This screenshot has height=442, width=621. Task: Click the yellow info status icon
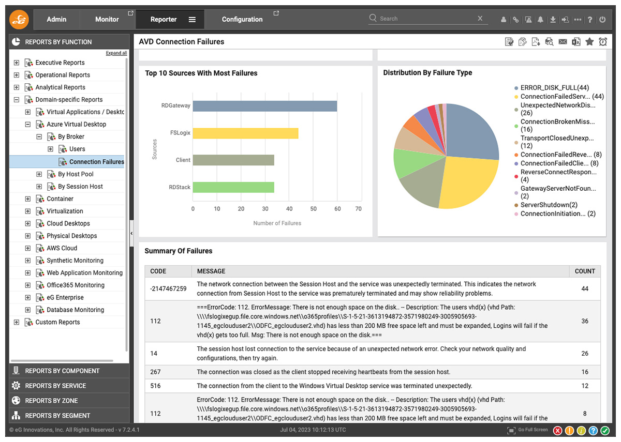(581, 431)
